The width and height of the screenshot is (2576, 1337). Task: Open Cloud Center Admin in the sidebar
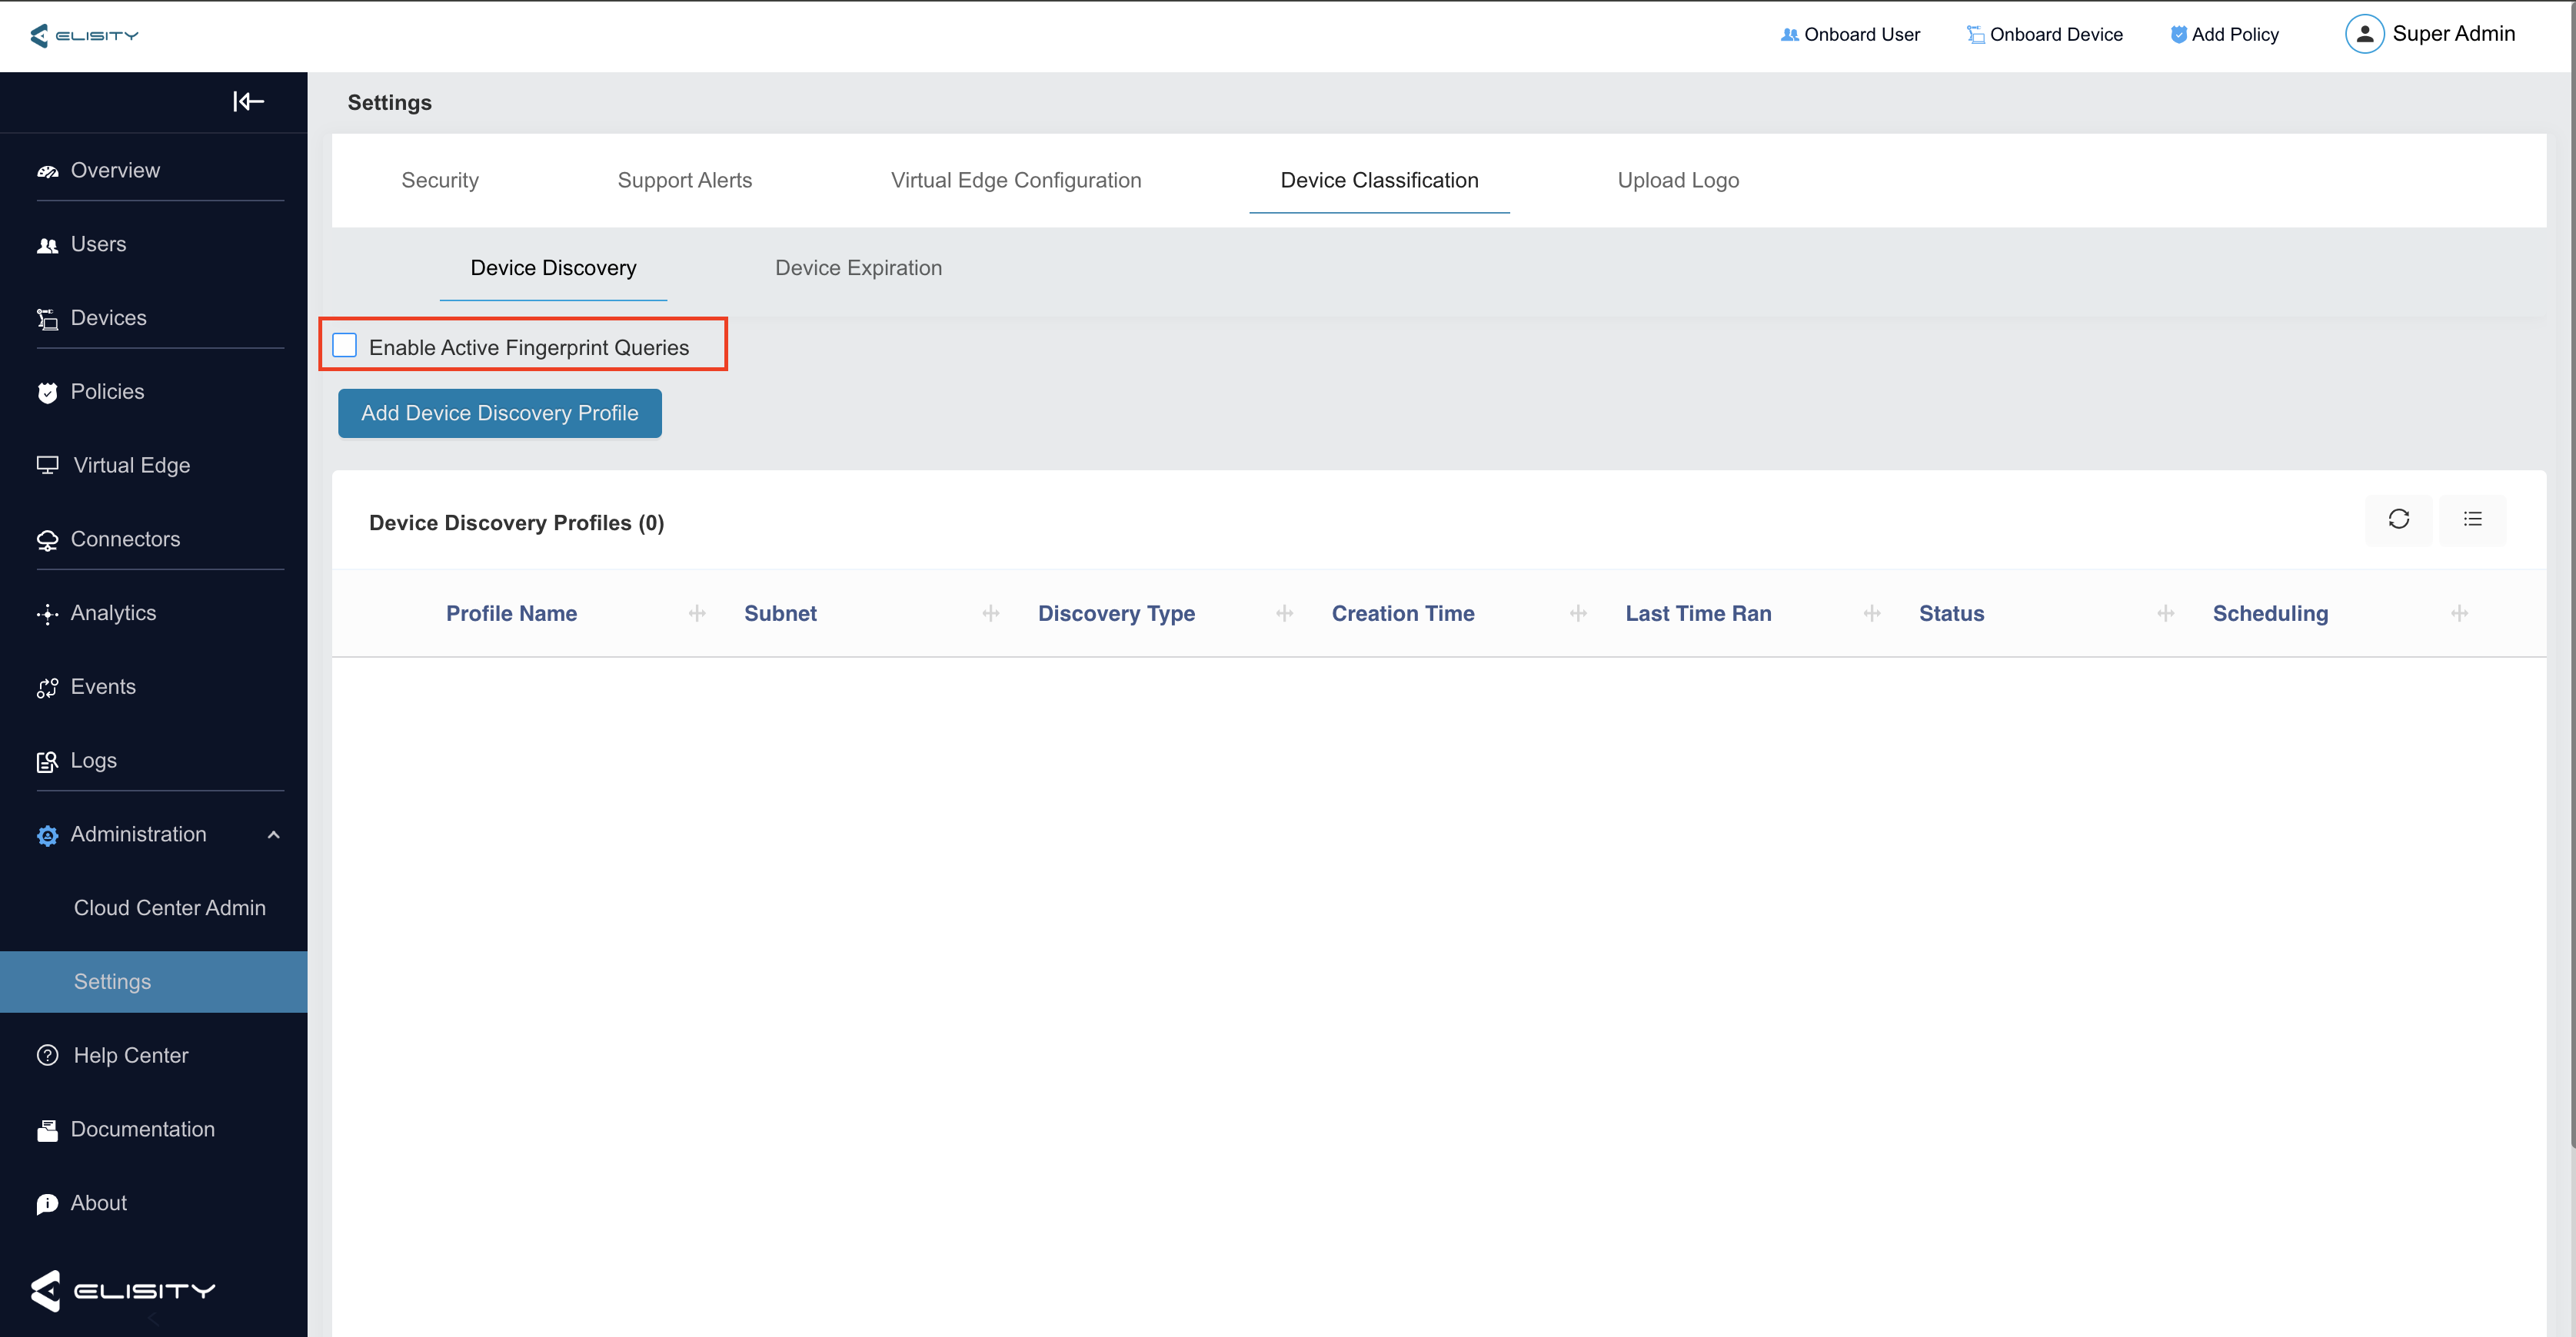pos(169,908)
